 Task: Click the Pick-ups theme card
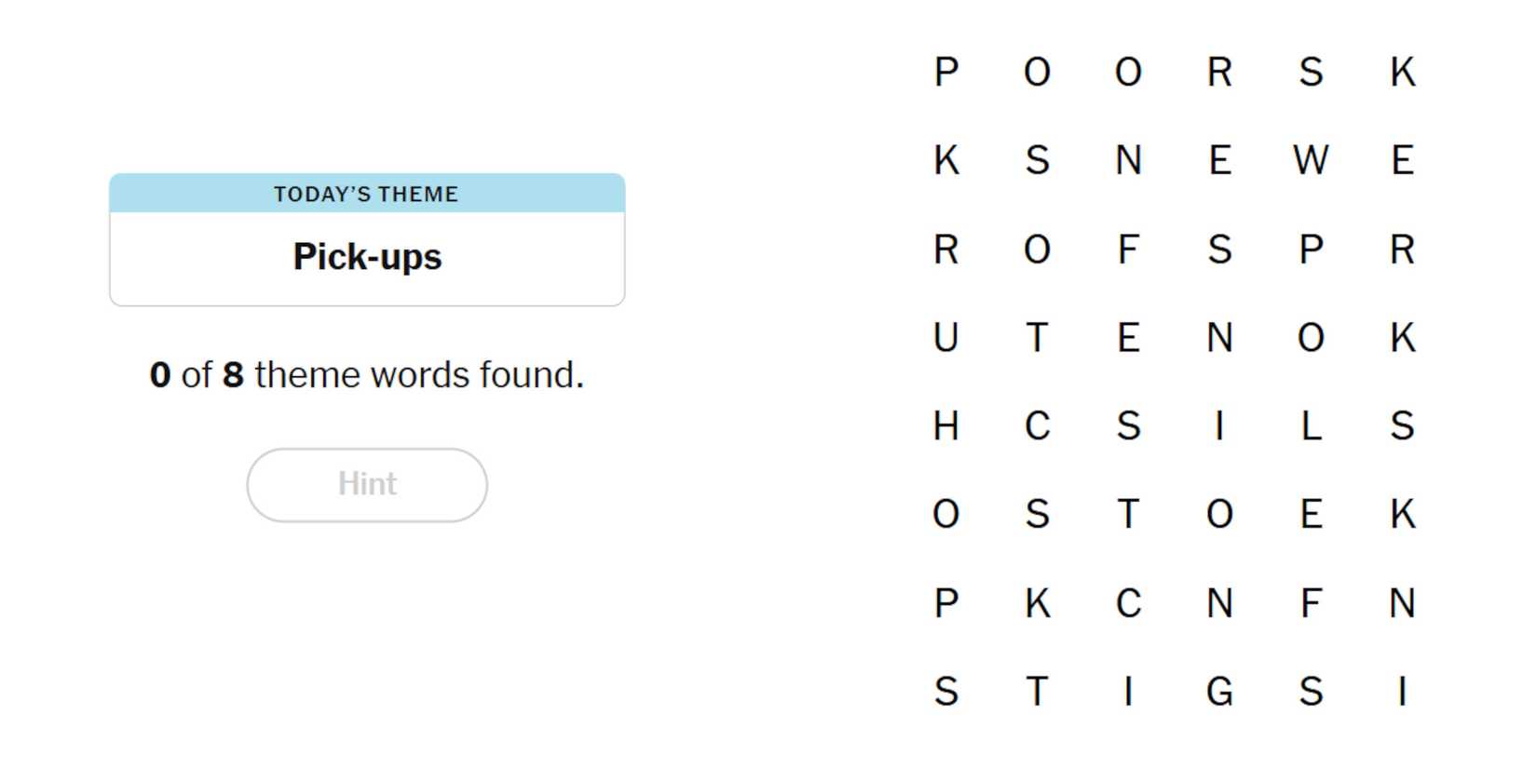pos(367,240)
